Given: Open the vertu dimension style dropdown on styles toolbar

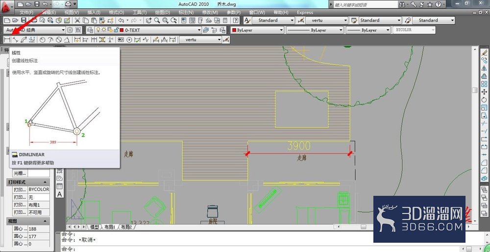Looking at the screenshot, I should 326,20.
